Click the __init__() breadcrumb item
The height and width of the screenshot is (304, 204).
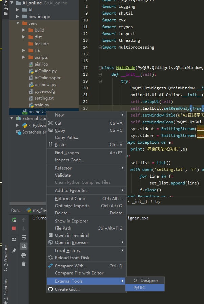pyautogui.click(x=139, y=201)
